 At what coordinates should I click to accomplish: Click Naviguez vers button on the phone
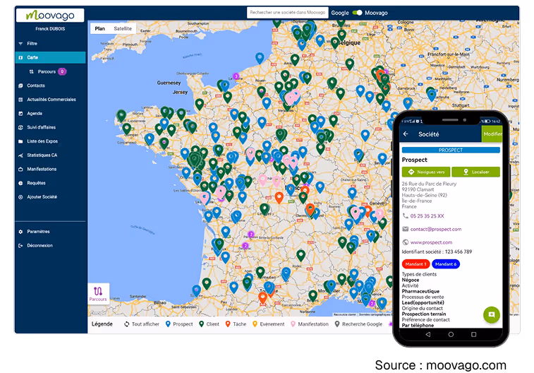(426, 172)
